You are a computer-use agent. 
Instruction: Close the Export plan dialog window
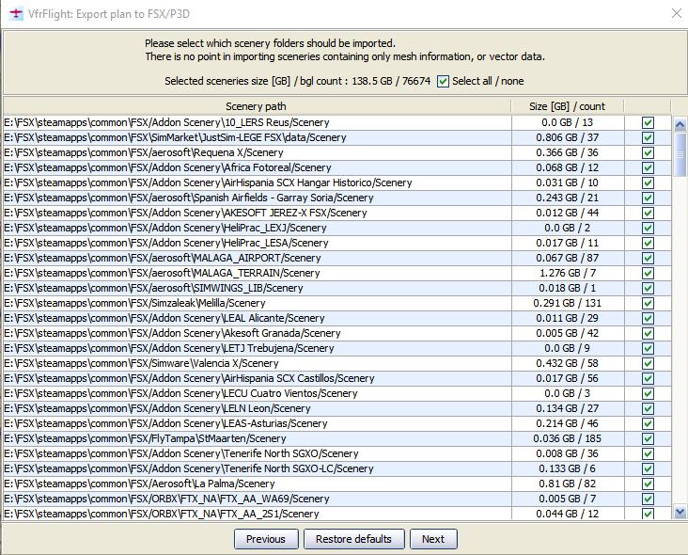click(x=676, y=13)
